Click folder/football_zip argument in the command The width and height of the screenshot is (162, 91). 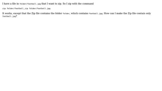(x=17, y=8)
